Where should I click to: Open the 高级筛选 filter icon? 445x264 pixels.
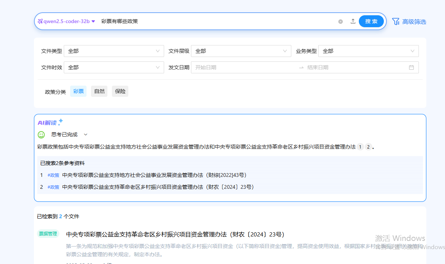[396, 22]
